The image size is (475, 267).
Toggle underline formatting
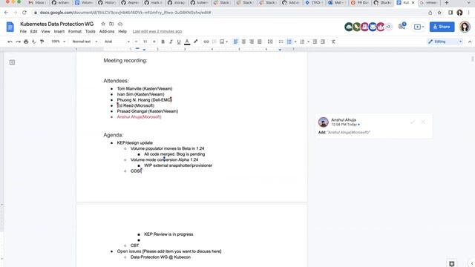[x=179, y=42]
